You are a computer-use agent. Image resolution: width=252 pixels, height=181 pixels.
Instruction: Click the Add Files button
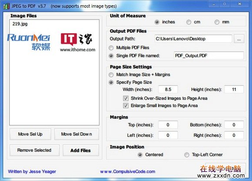tap(81, 150)
